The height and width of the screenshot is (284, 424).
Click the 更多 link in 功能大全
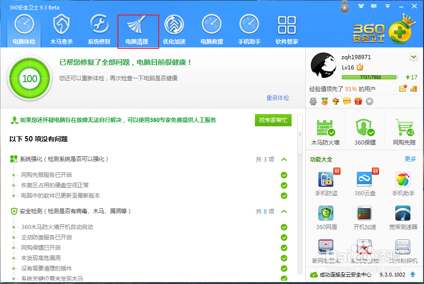[410, 159]
